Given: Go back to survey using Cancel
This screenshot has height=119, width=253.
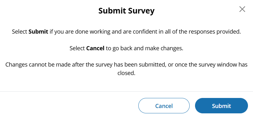Looking at the screenshot, I should (x=164, y=105).
